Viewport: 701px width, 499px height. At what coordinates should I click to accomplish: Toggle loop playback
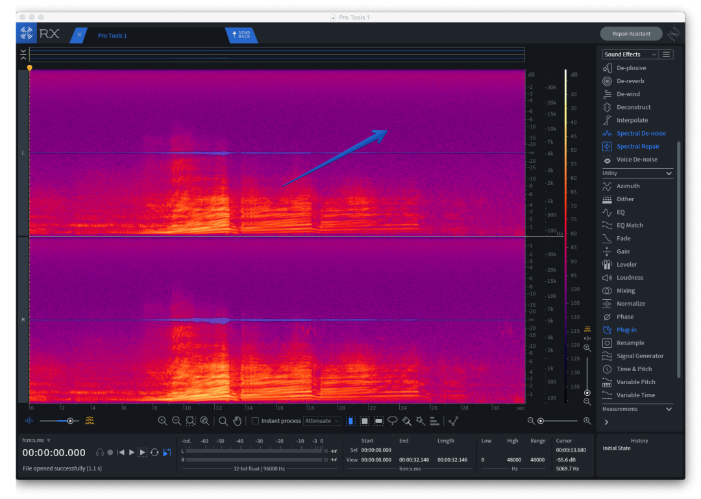click(154, 452)
